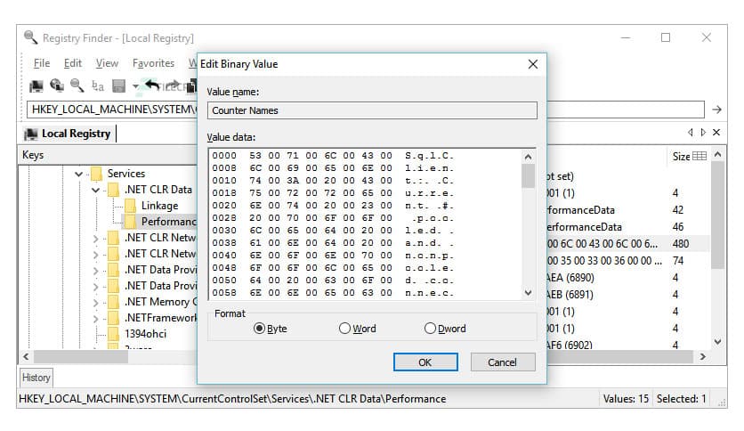Open the File menu

[42, 63]
